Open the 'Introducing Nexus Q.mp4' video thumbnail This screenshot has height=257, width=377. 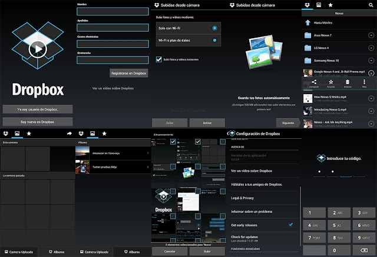coord(307,111)
